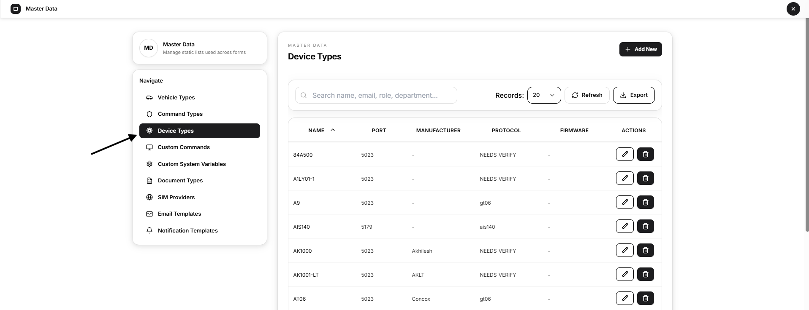The height and width of the screenshot is (310, 809).
Task: Open Custom System Variables
Action: coord(199,164)
